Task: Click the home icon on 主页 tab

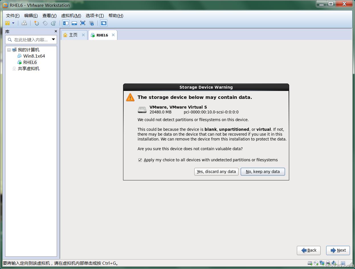Action: pos(65,35)
